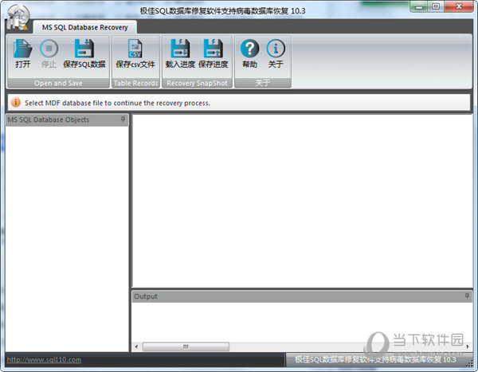Export with 保存csv文件 icon
478x372 pixels.
135,49
